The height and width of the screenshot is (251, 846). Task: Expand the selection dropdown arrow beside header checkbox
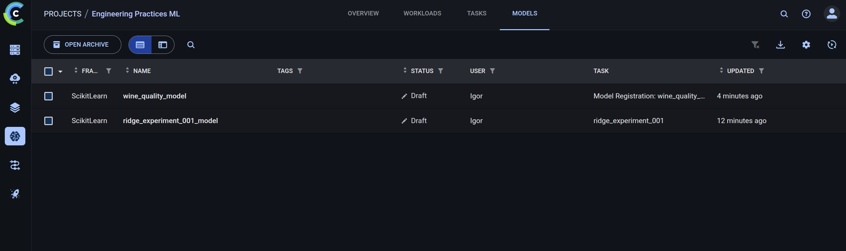(60, 72)
